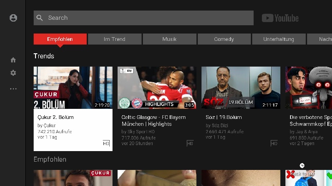The height and width of the screenshot is (186, 332).
Task: Open settings with the gear icon
Action: pyautogui.click(x=13, y=73)
